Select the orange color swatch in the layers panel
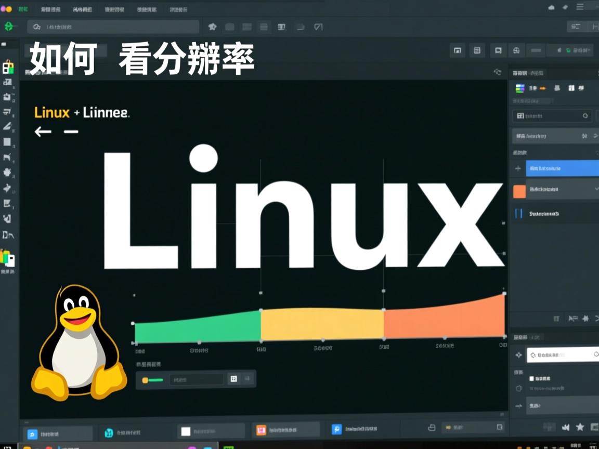The width and height of the screenshot is (599, 449). coord(518,190)
